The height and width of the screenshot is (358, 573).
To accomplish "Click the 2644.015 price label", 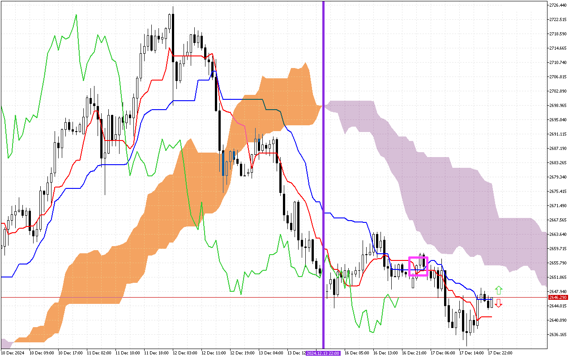I will (x=558, y=306).
